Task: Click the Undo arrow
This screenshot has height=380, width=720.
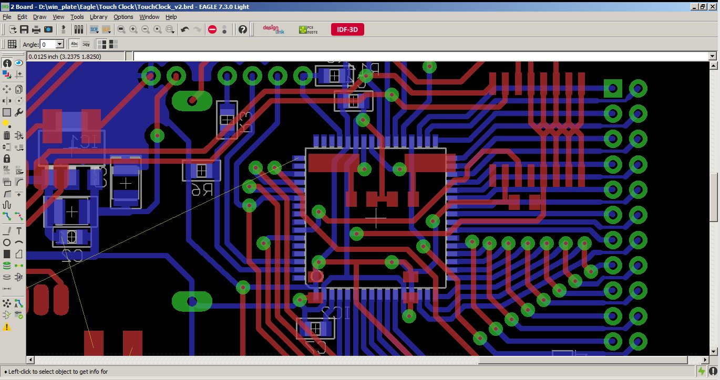Action: pos(184,29)
